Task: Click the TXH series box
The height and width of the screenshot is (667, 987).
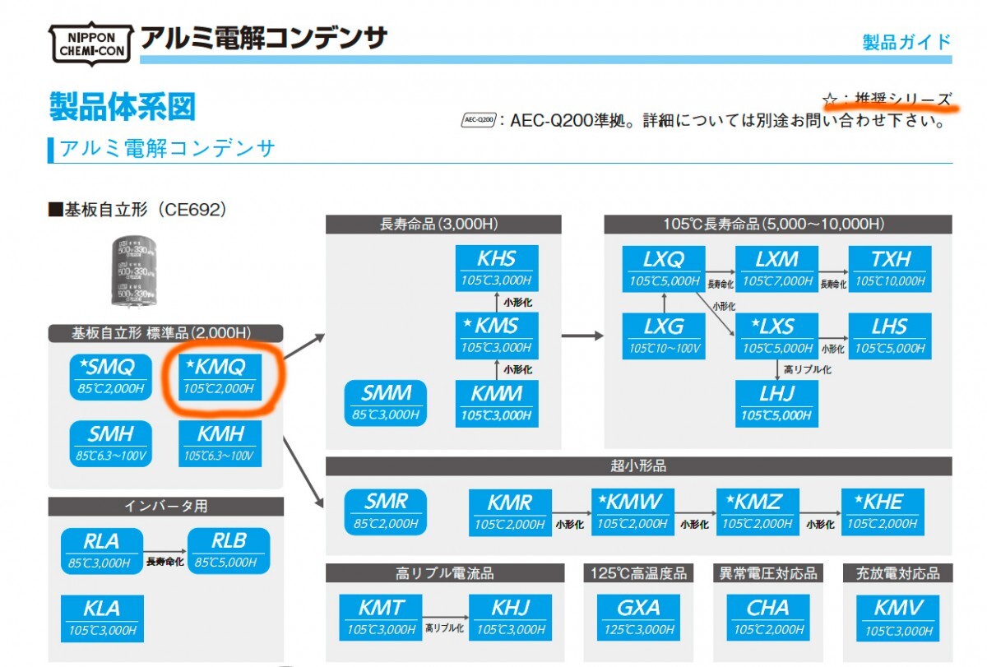Action: (891, 268)
